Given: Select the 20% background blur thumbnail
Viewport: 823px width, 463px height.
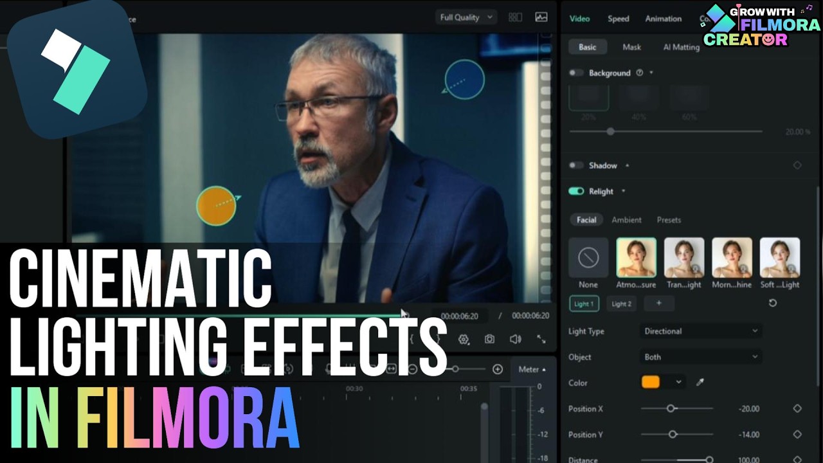Looking at the screenshot, I should tap(589, 98).
